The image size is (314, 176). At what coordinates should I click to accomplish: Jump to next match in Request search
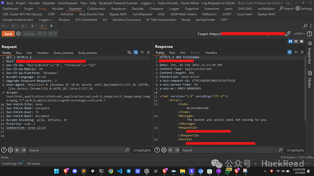coord(24,150)
